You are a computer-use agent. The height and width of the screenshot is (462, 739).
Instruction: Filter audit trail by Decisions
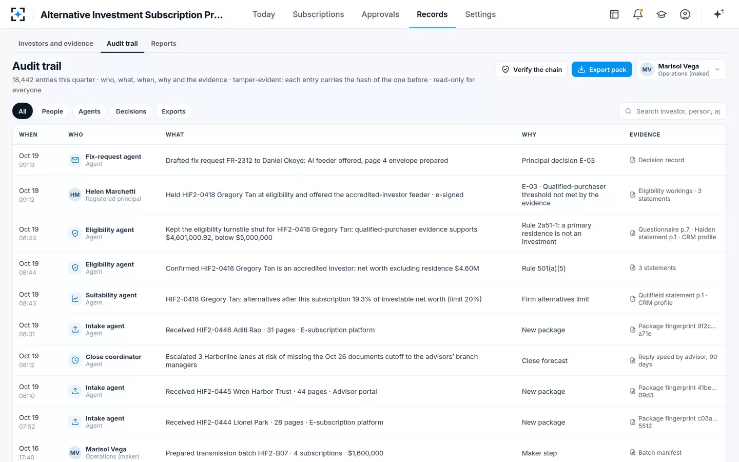131,111
